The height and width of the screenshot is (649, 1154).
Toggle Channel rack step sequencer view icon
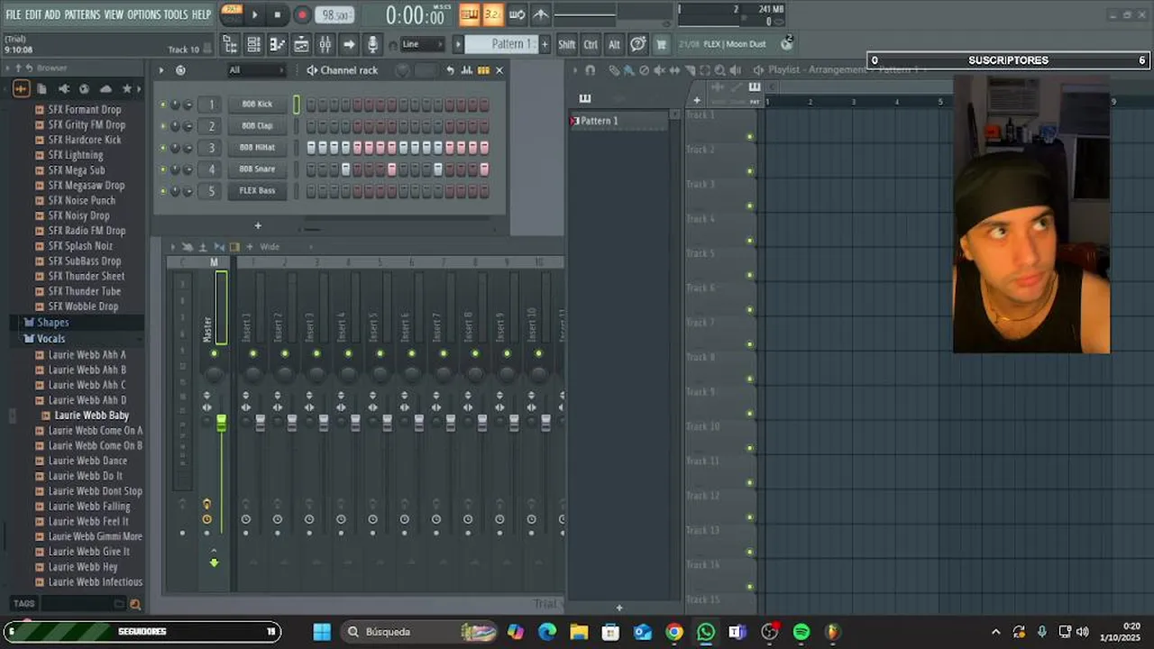(483, 70)
